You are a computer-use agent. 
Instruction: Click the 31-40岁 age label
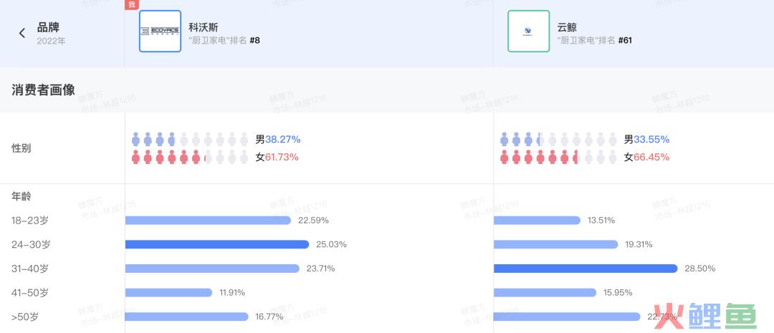pyautogui.click(x=30, y=269)
